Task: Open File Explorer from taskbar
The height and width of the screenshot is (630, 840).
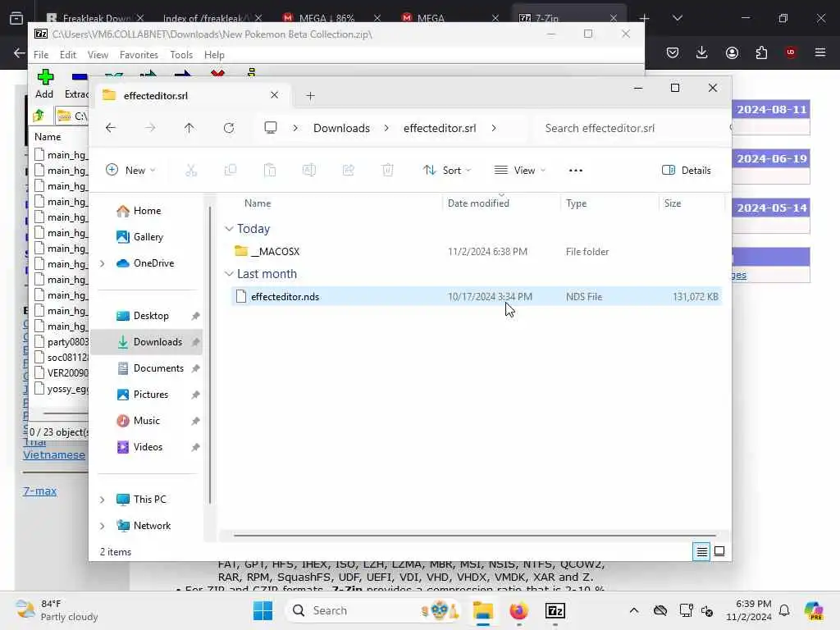Action: (x=482, y=610)
